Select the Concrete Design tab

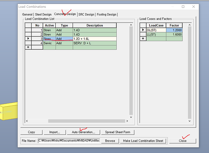(x=65, y=14)
